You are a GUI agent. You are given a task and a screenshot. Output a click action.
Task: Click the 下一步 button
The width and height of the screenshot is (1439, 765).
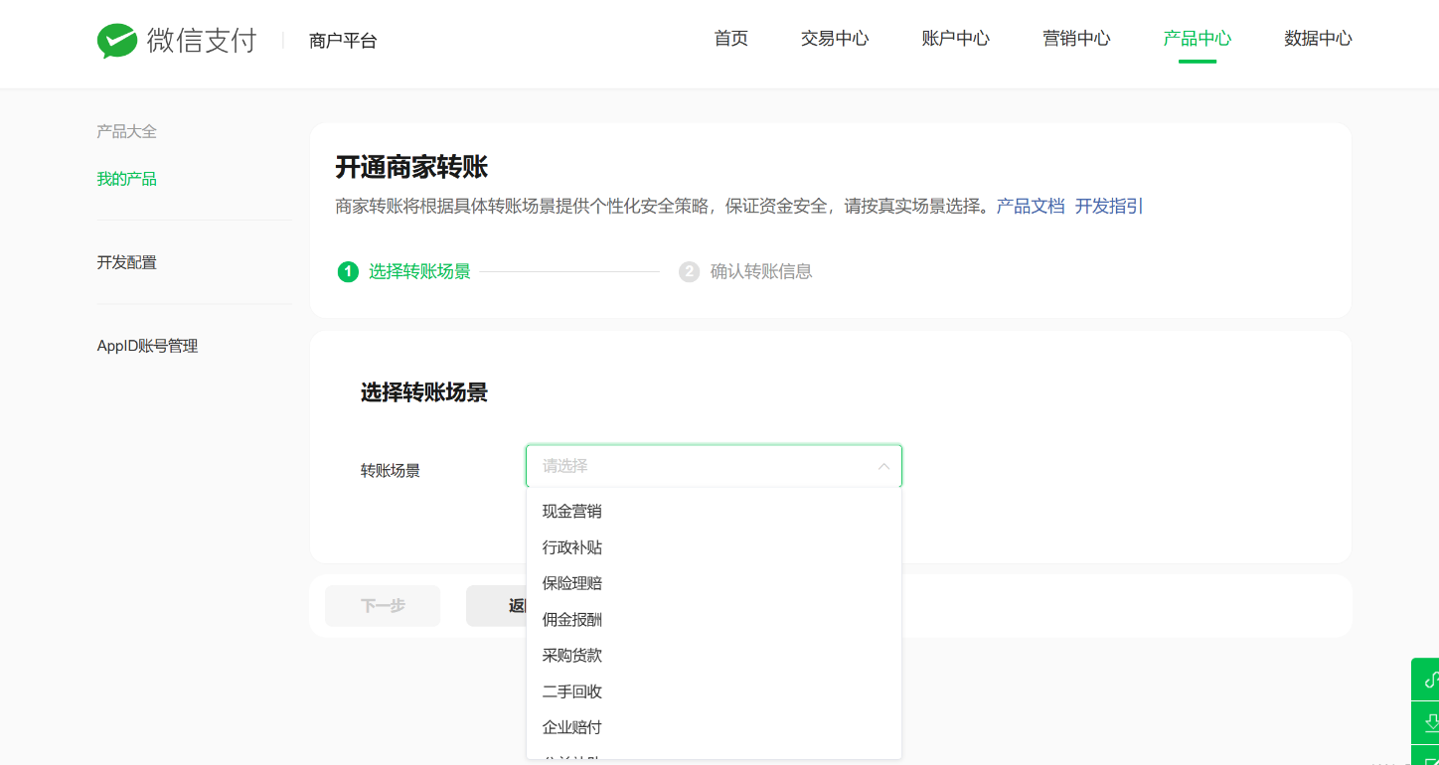pos(383,606)
